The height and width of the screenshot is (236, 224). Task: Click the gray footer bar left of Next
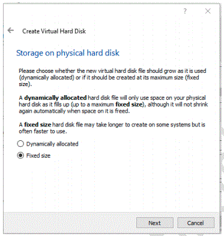click(70, 223)
